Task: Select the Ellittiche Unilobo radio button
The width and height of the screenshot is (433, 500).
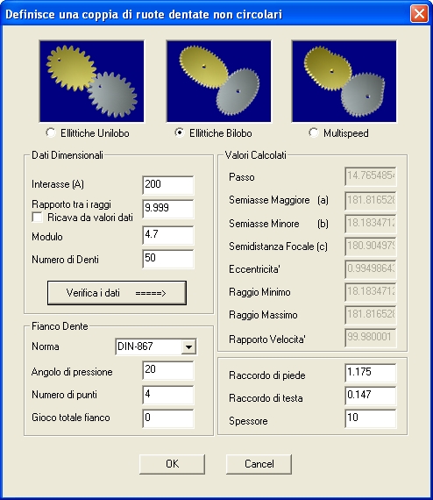Action: [51, 132]
